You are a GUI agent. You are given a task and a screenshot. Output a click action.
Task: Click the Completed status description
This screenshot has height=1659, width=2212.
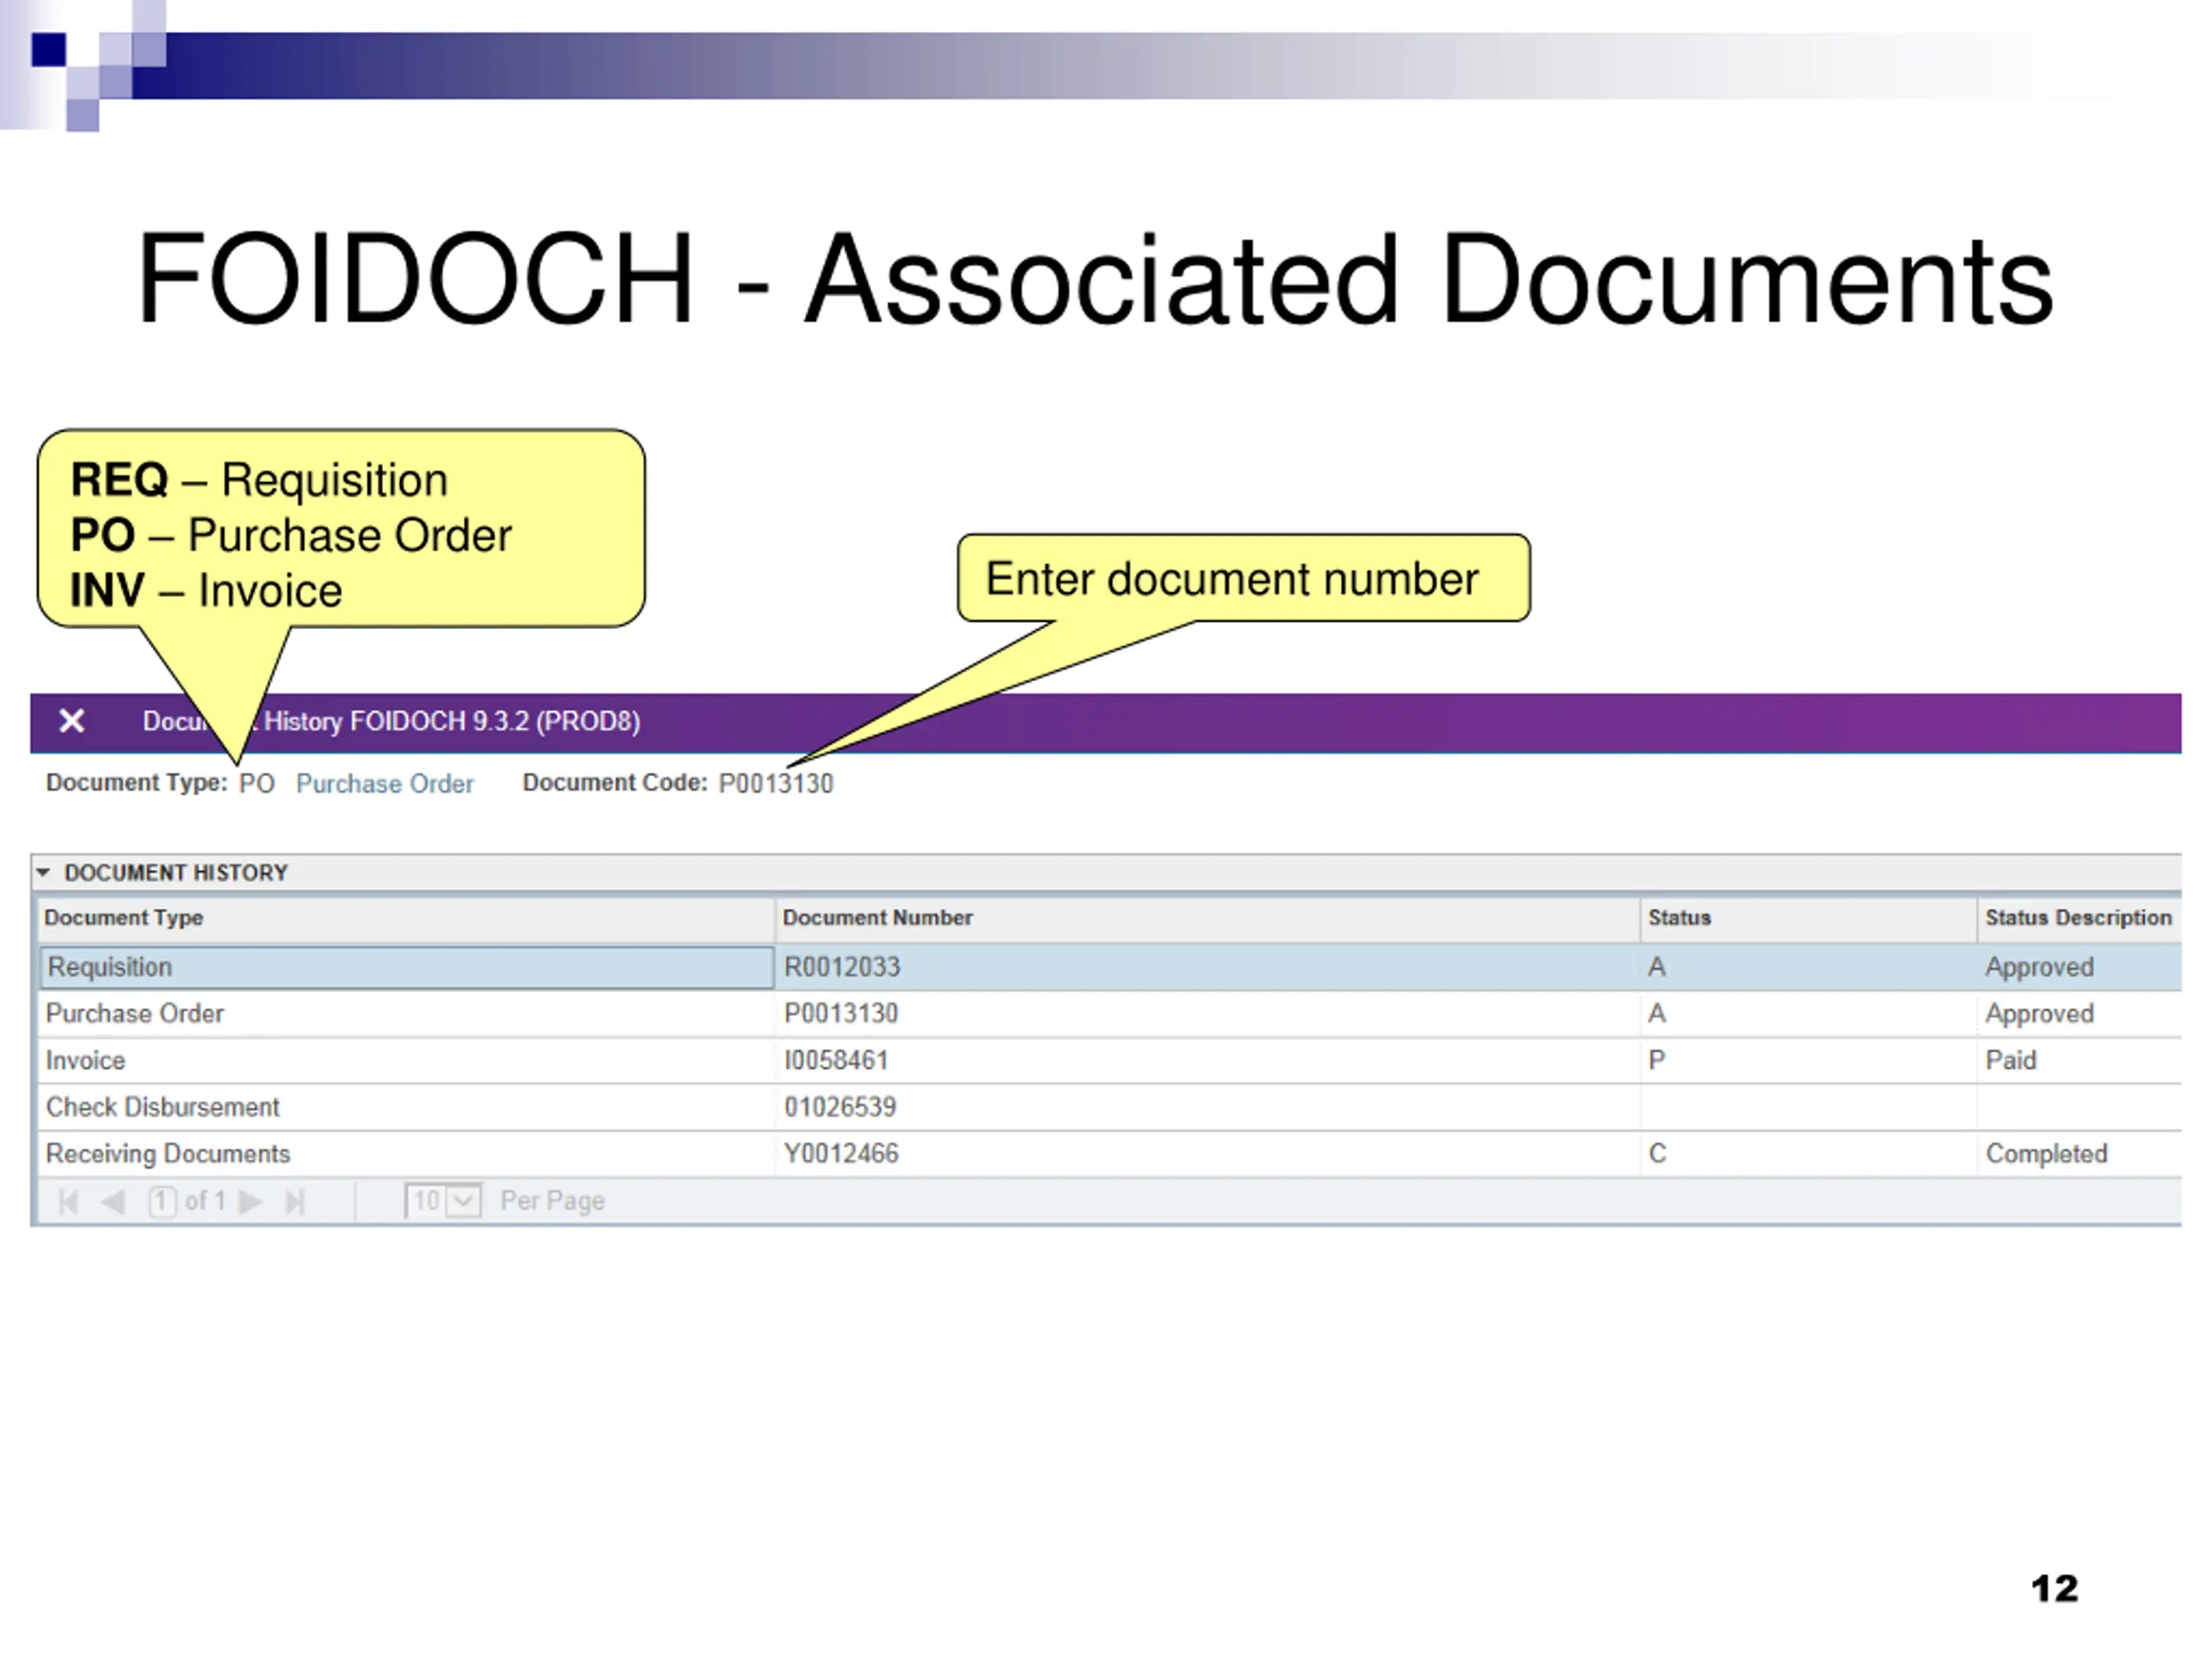click(x=2046, y=1154)
